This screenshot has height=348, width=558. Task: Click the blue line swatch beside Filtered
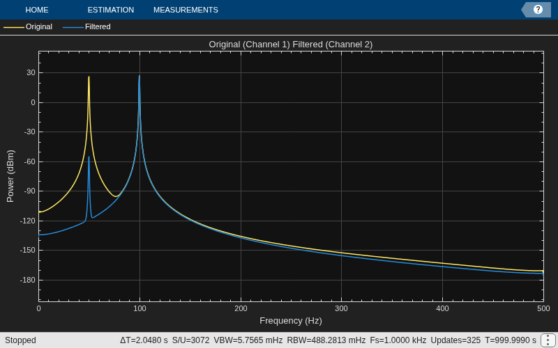point(73,27)
